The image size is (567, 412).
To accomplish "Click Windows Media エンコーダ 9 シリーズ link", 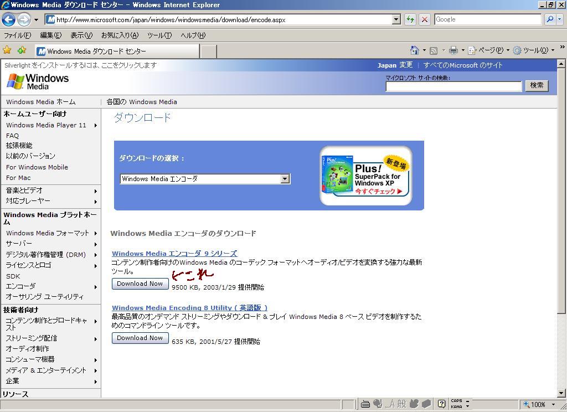I will [x=174, y=254].
